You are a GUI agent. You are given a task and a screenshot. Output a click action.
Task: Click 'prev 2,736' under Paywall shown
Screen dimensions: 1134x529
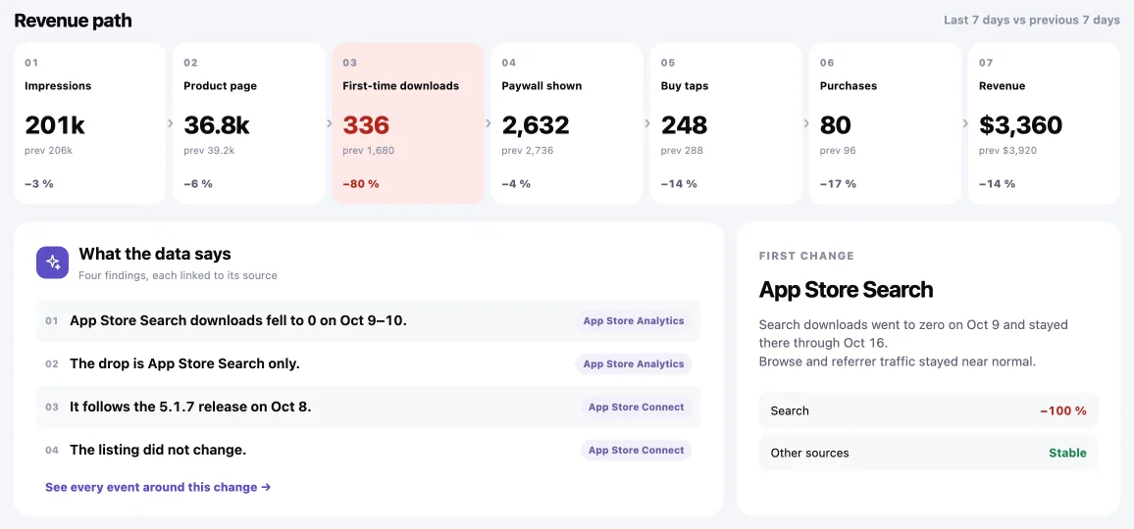tap(527, 151)
